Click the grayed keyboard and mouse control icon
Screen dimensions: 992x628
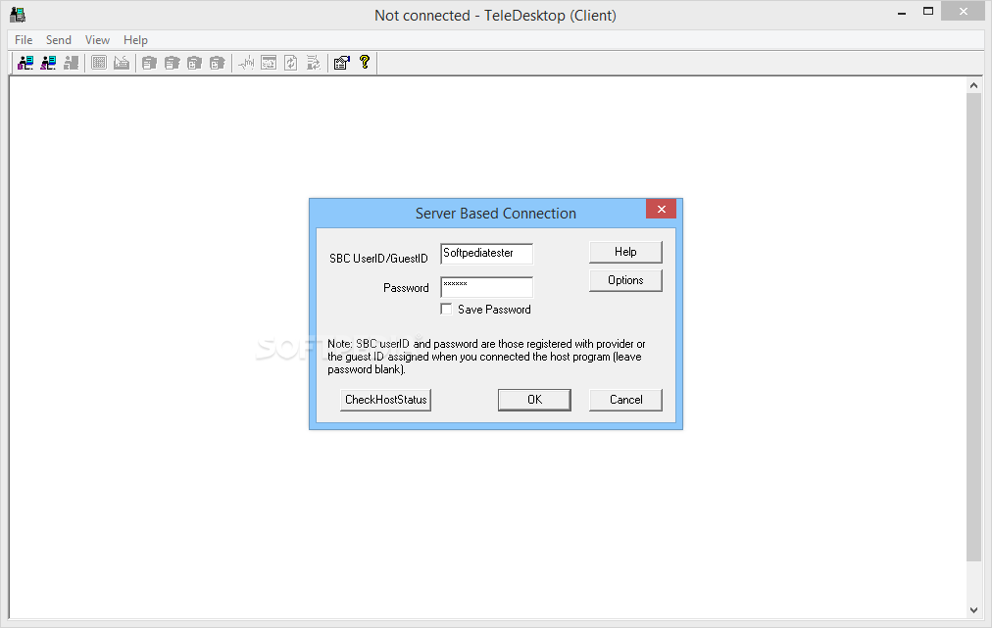[x=122, y=63]
